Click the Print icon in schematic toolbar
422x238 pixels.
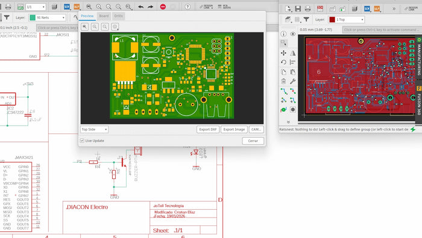pyautogui.click(x=8, y=7)
